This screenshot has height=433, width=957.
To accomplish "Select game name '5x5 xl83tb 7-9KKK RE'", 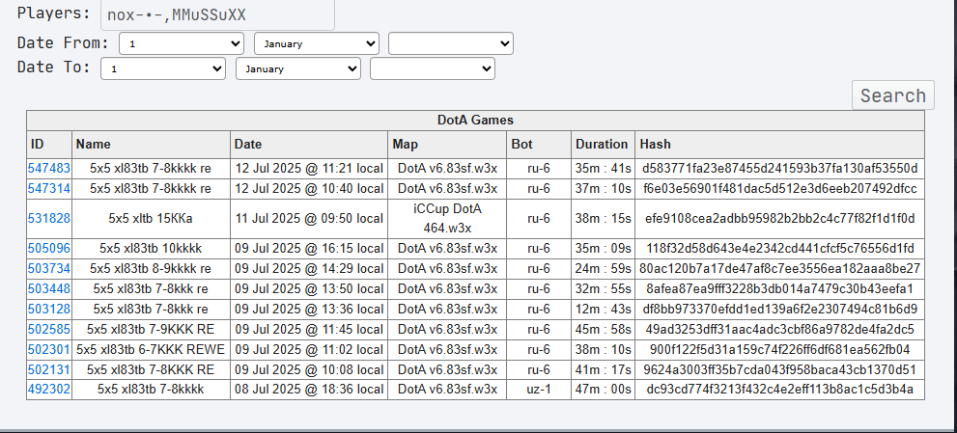I will 151,329.
